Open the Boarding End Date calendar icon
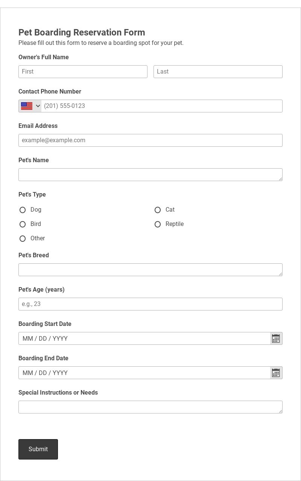This screenshot has height=481, width=301. (276, 373)
